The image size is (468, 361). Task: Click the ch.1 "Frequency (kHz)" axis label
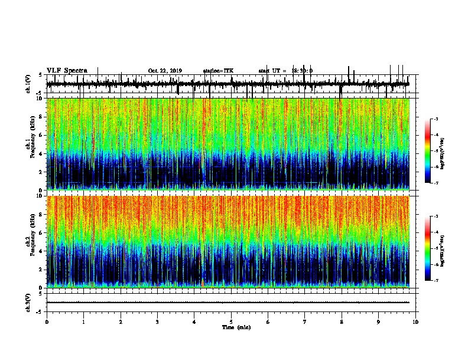tap(32, 137)
